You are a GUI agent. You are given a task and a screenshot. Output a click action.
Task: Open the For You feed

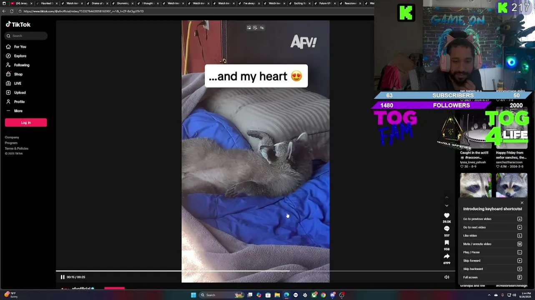tap(16, 47)
